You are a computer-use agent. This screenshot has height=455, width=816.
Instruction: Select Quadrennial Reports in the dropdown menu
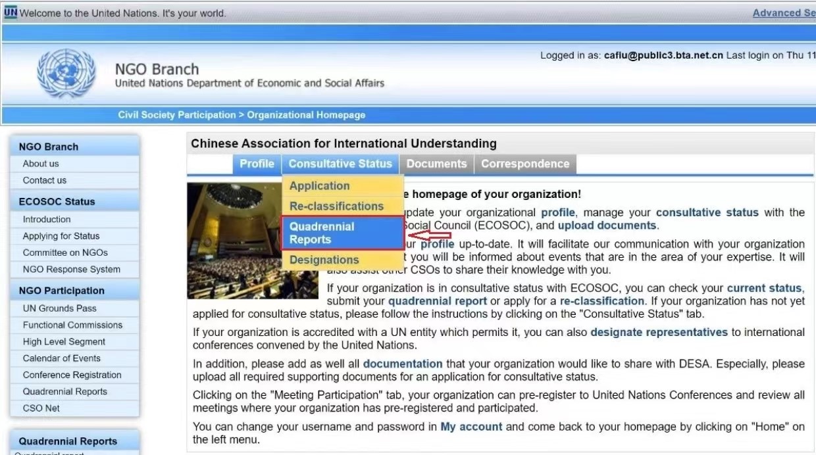342,233
